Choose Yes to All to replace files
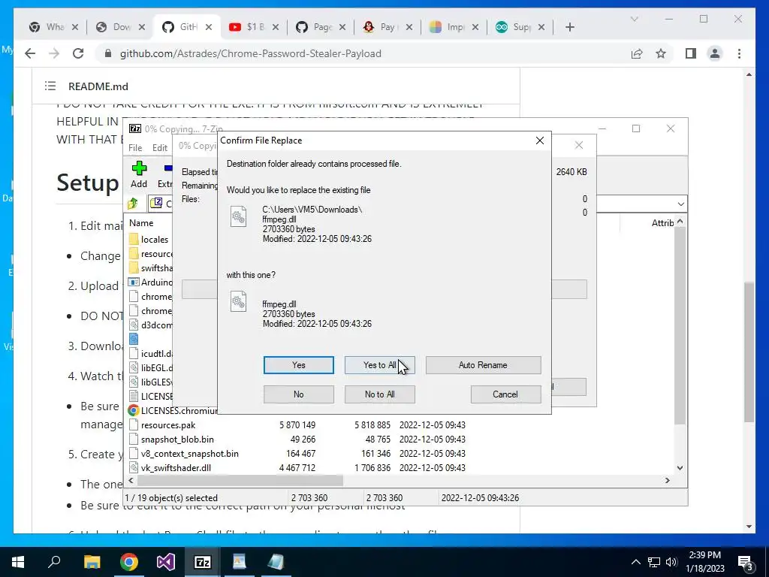Screen dimensions: 769x577 [x=379, y=365]
